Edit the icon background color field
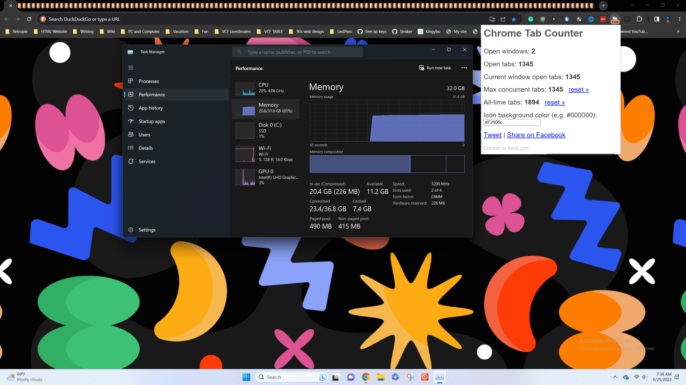 [512, 122]
